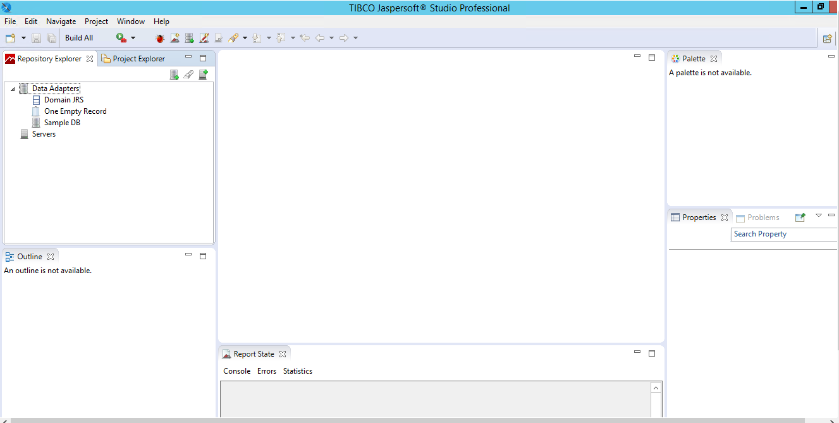Select the Sample DB data adapter

coord(62,123)
